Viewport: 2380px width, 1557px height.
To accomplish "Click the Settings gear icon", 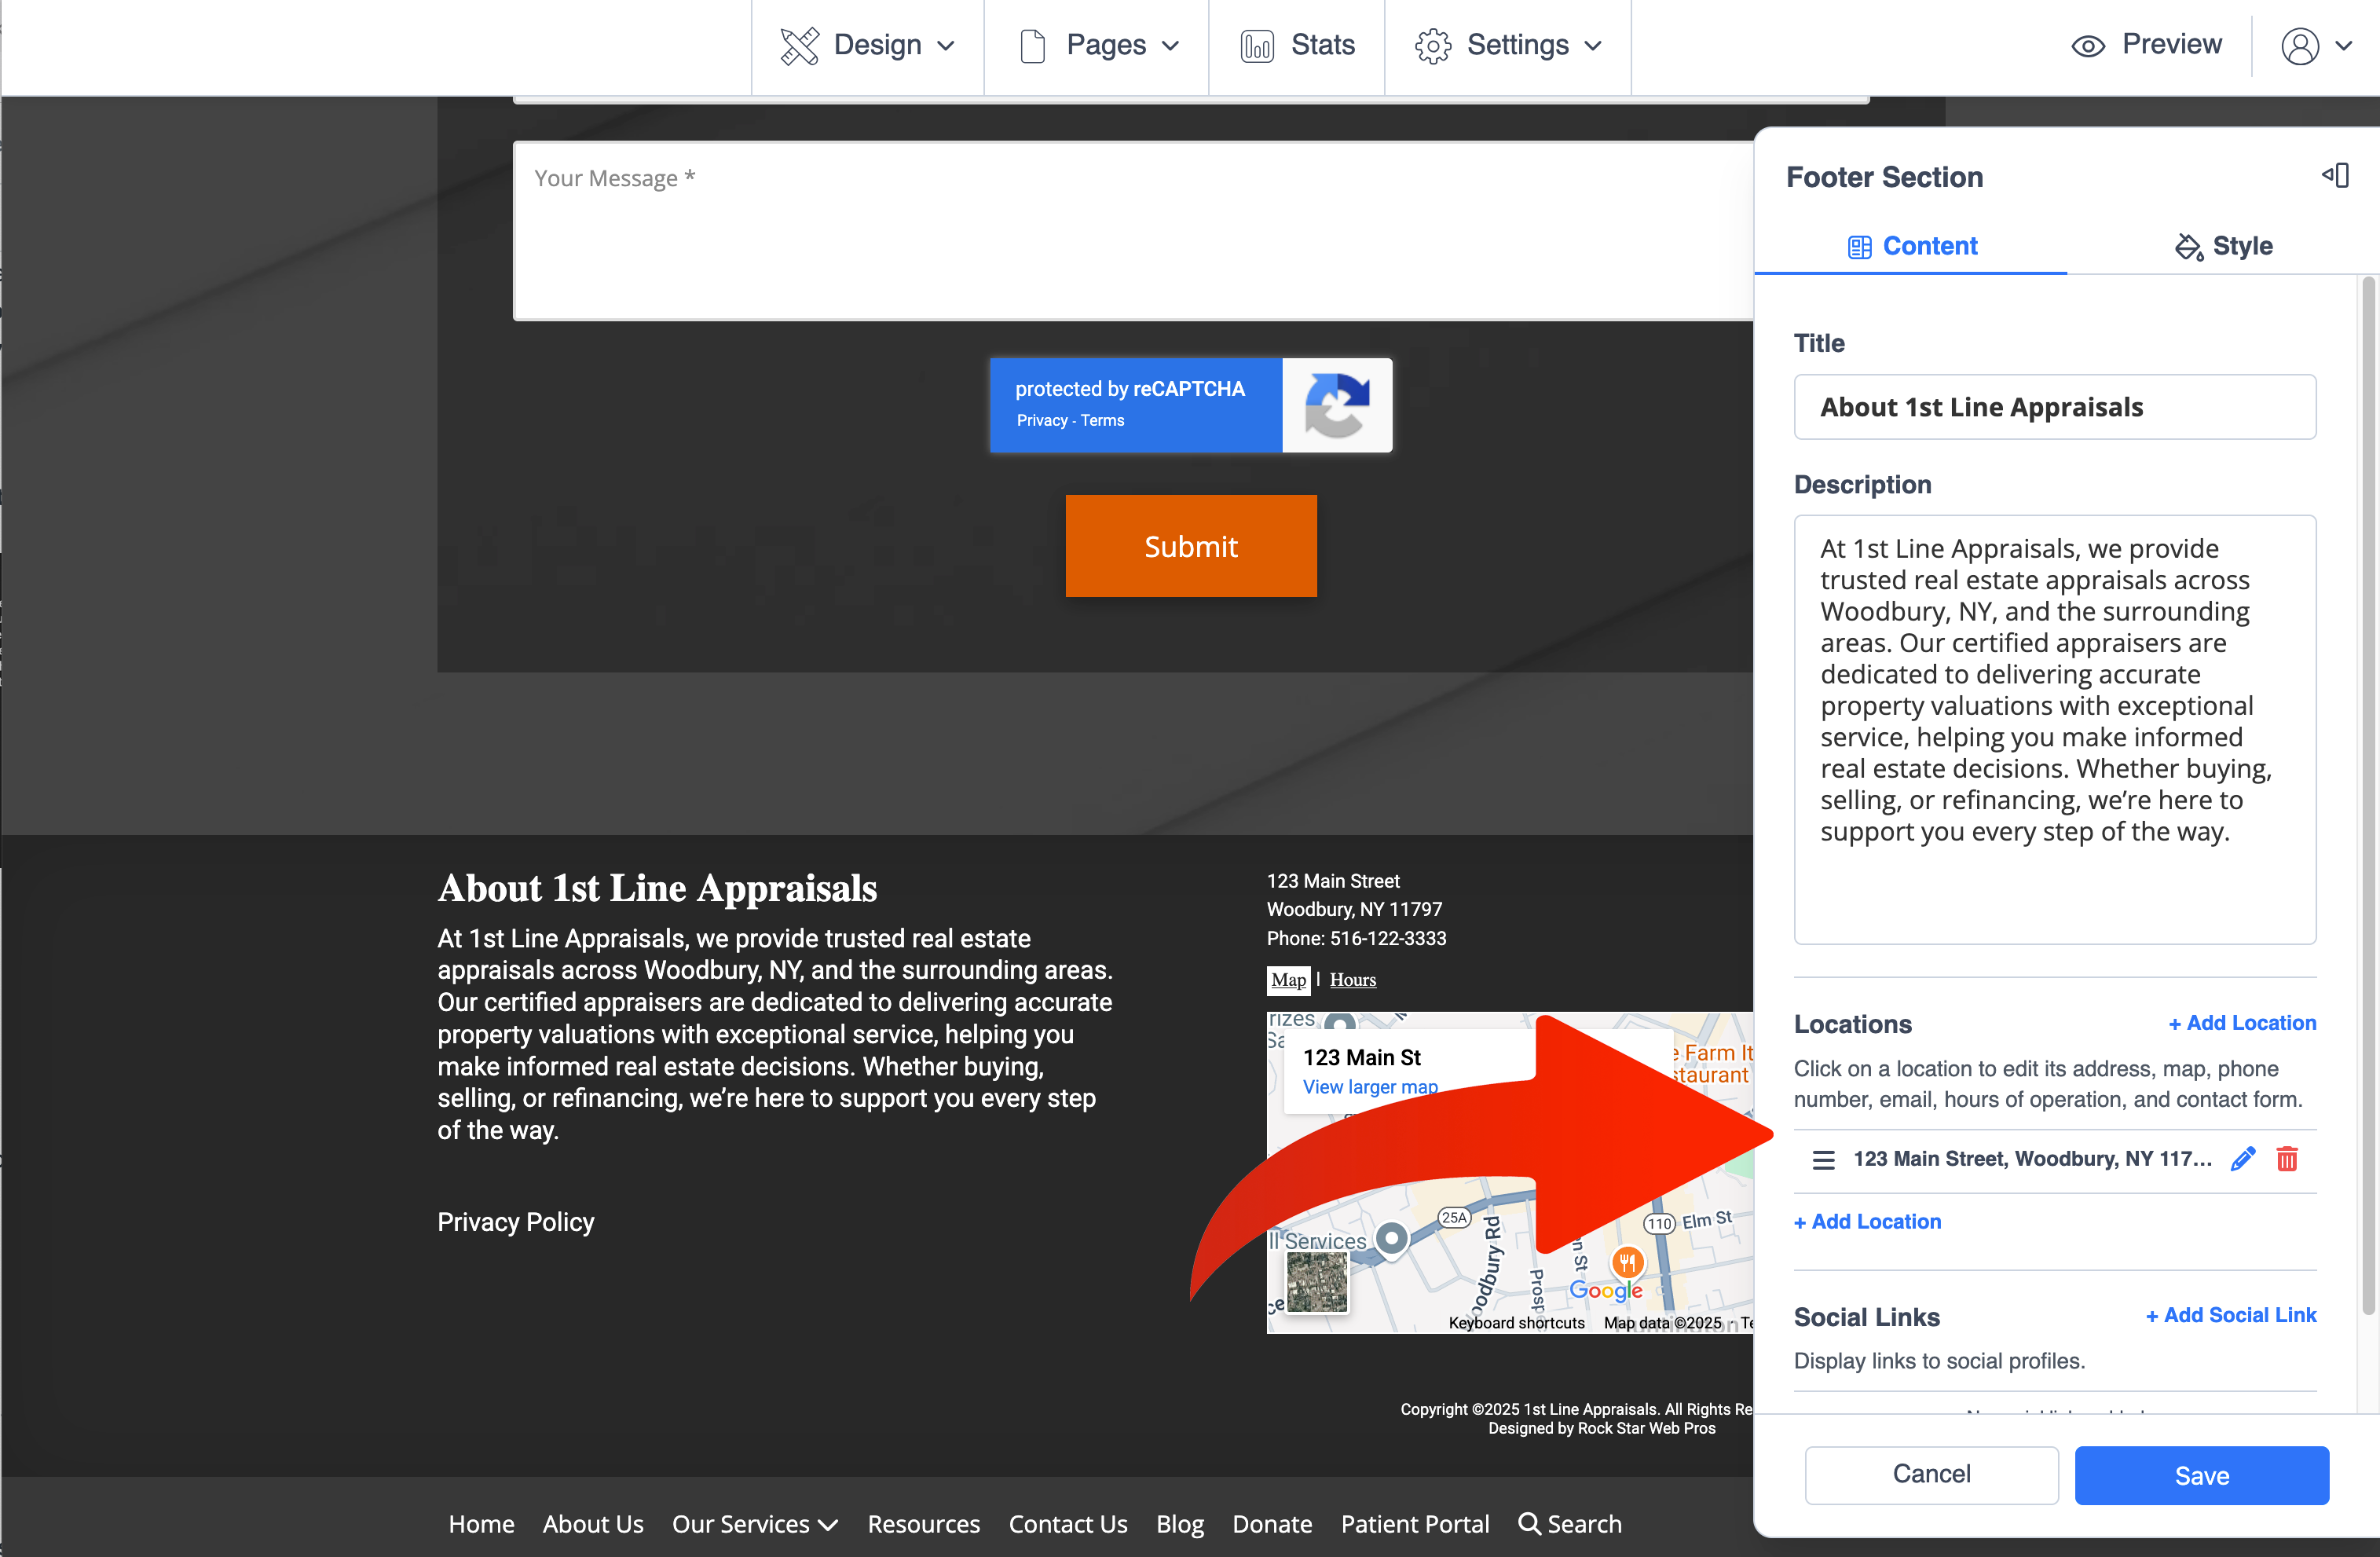I will [x=1432, y=46].
